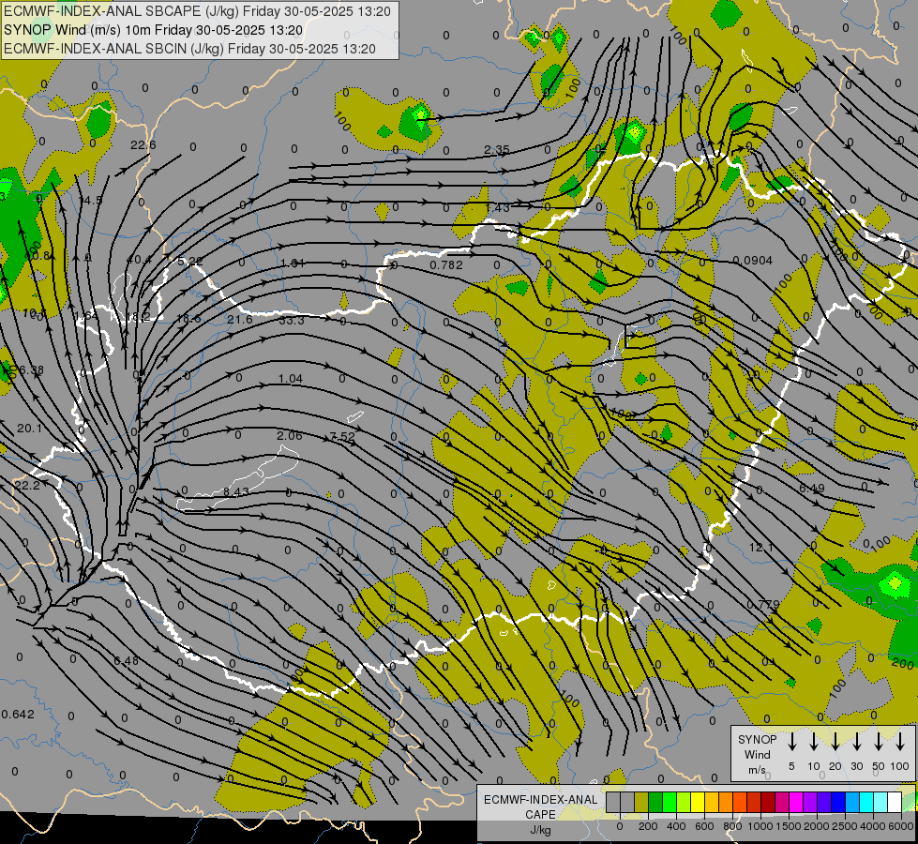Viewport: 918px width, 844px height.
Task: Click the 6.49 value on the map
Action: point(812,488)
